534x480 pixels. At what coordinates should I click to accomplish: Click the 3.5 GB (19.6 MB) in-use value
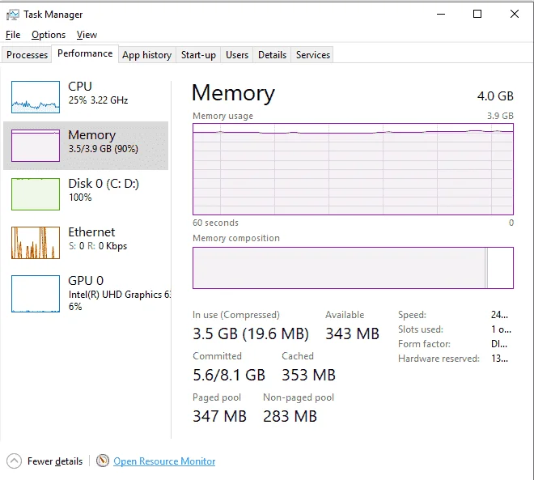tap(251, 333)
